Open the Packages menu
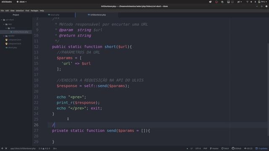269x151 pixels. pyautogui.click(x=34, y=10)
